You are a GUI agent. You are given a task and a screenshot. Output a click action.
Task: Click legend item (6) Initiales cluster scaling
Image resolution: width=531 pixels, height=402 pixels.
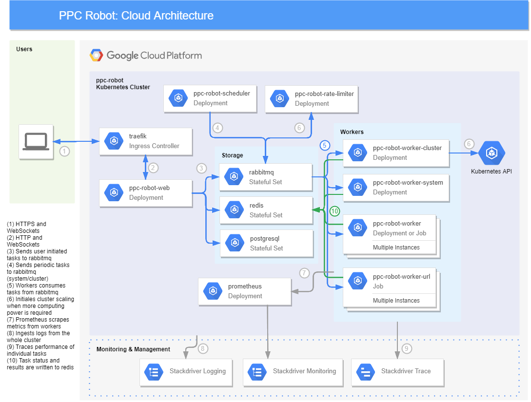pos(40,306)
